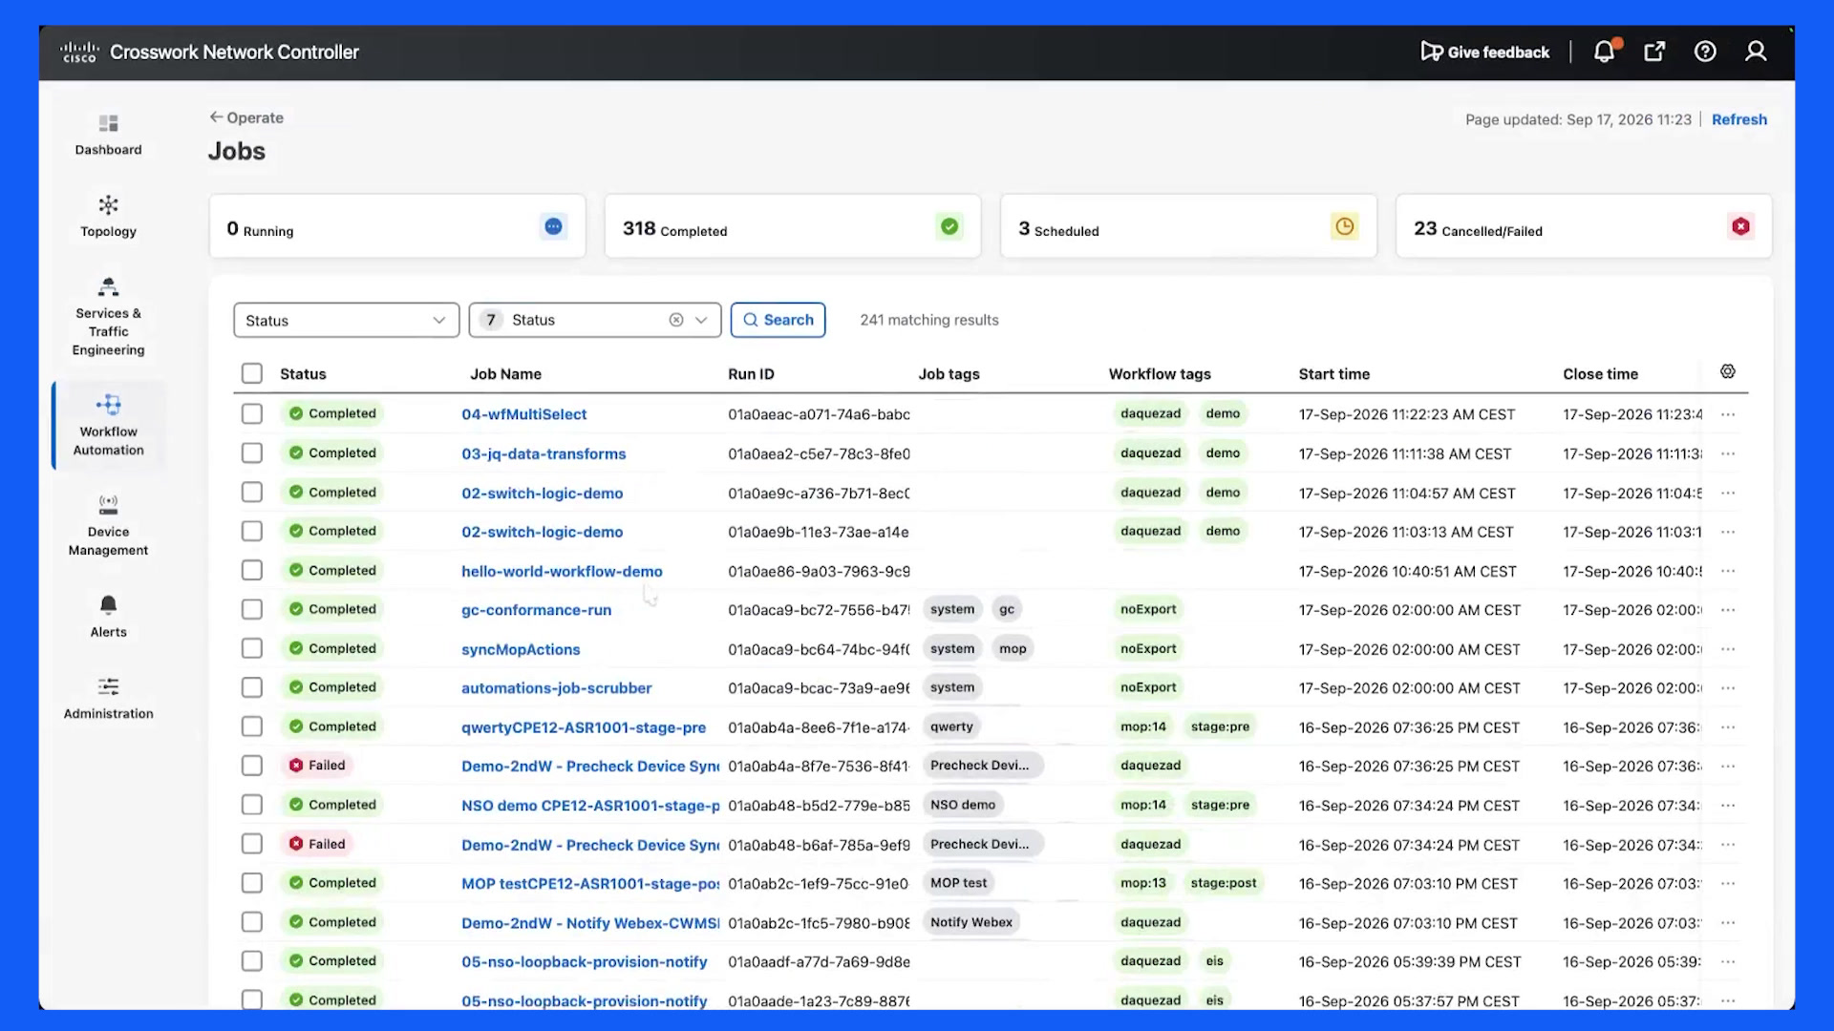
Task: Open Device Management in sidebar
Action: (108, 526)
